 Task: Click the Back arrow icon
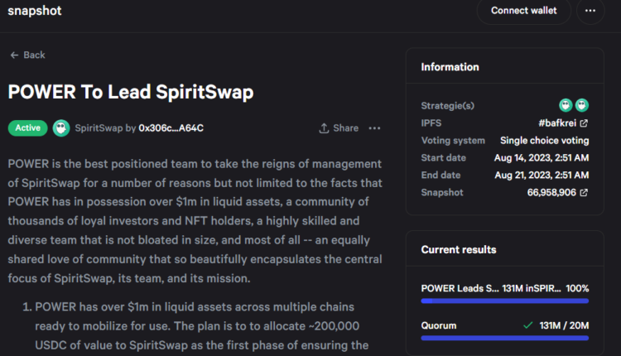point(14,55)
